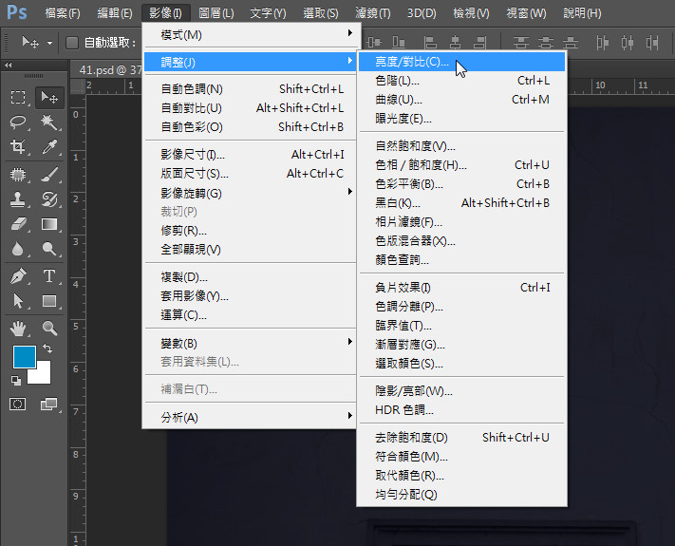The width and height of the screenshot is (675, 546).
Task: Toggle Quick Mask mode button
Action: [18, 404]
